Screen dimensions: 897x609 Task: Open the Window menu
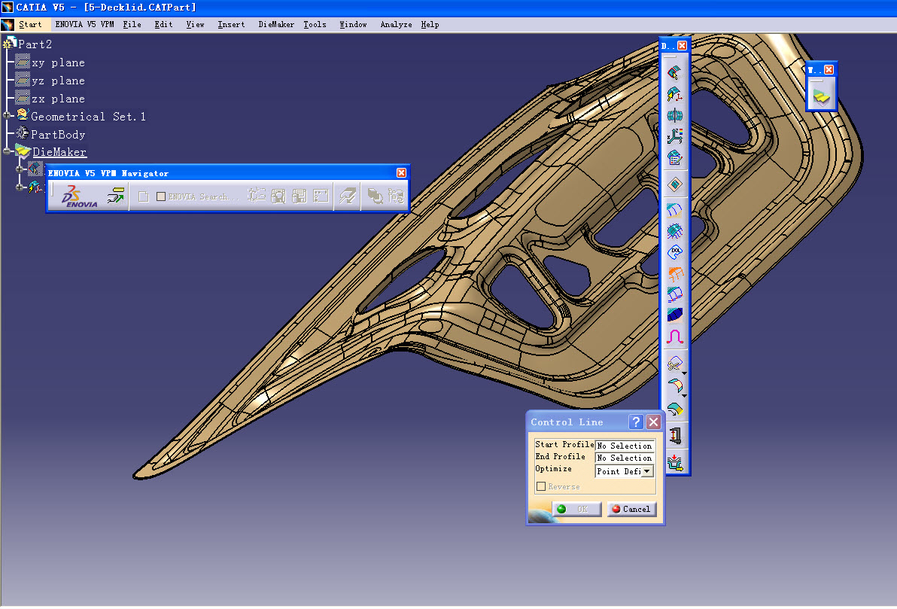point(353,25)
